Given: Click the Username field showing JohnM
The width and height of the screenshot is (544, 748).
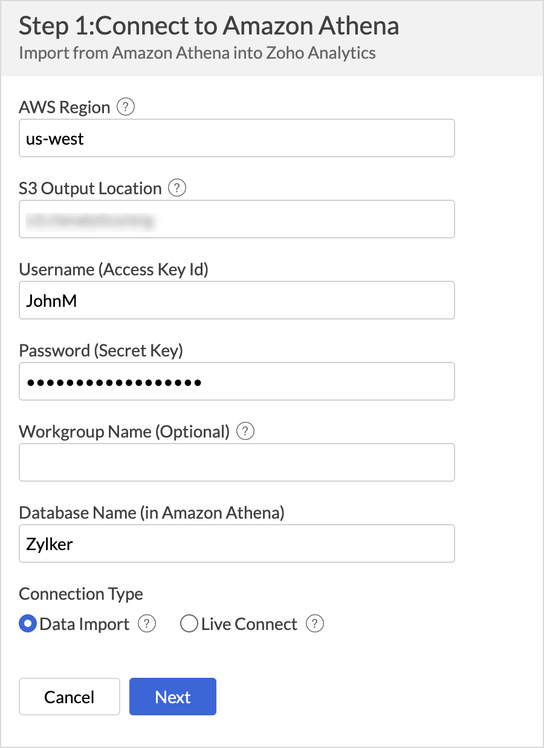Looking at the screenshot, I should (x=236, y=300).
